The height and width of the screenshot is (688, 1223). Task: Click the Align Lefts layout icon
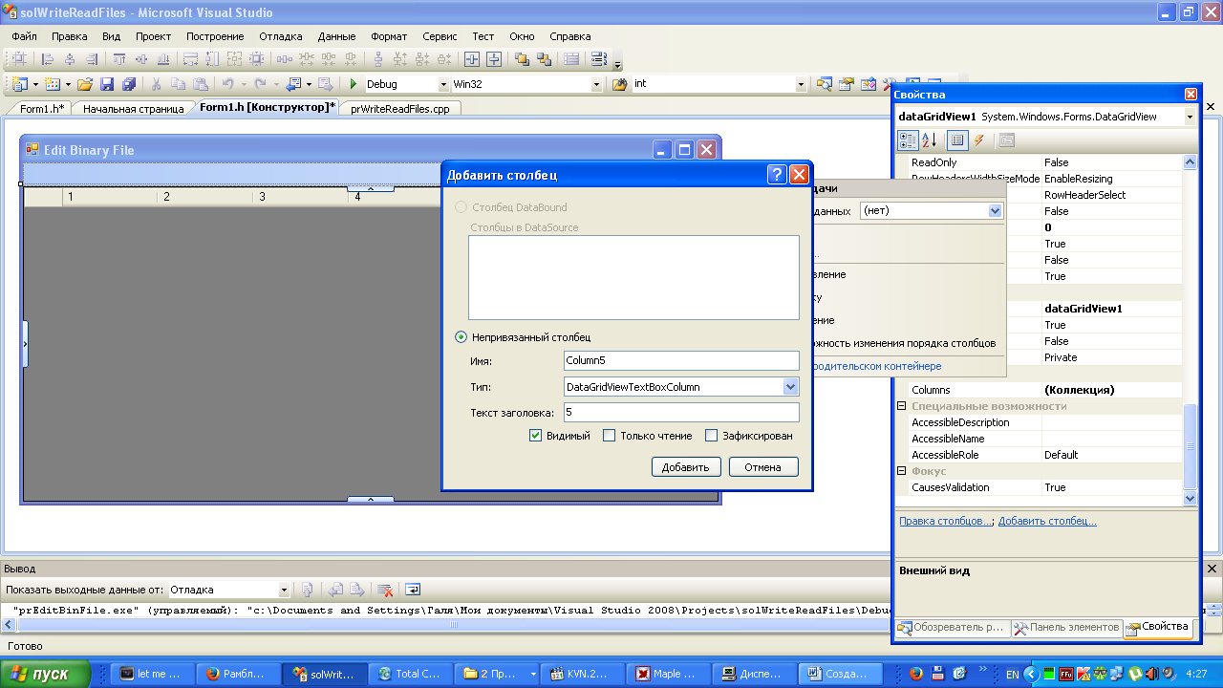point(47,59)
